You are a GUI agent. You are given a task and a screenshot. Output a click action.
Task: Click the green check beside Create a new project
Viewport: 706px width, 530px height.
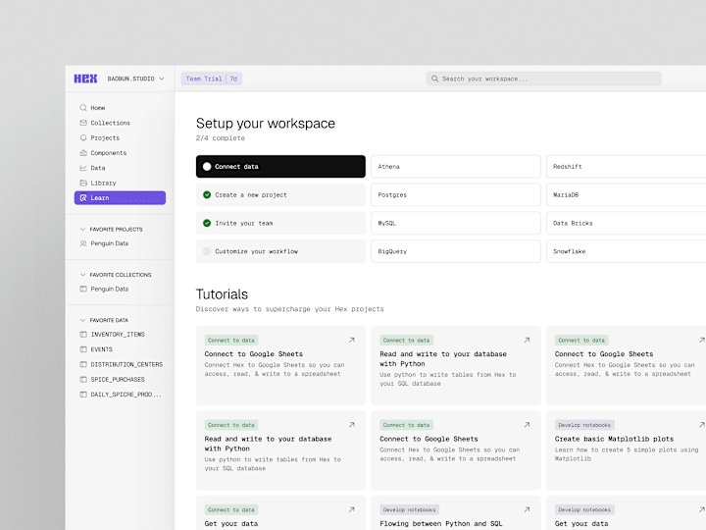pos(207,194)
